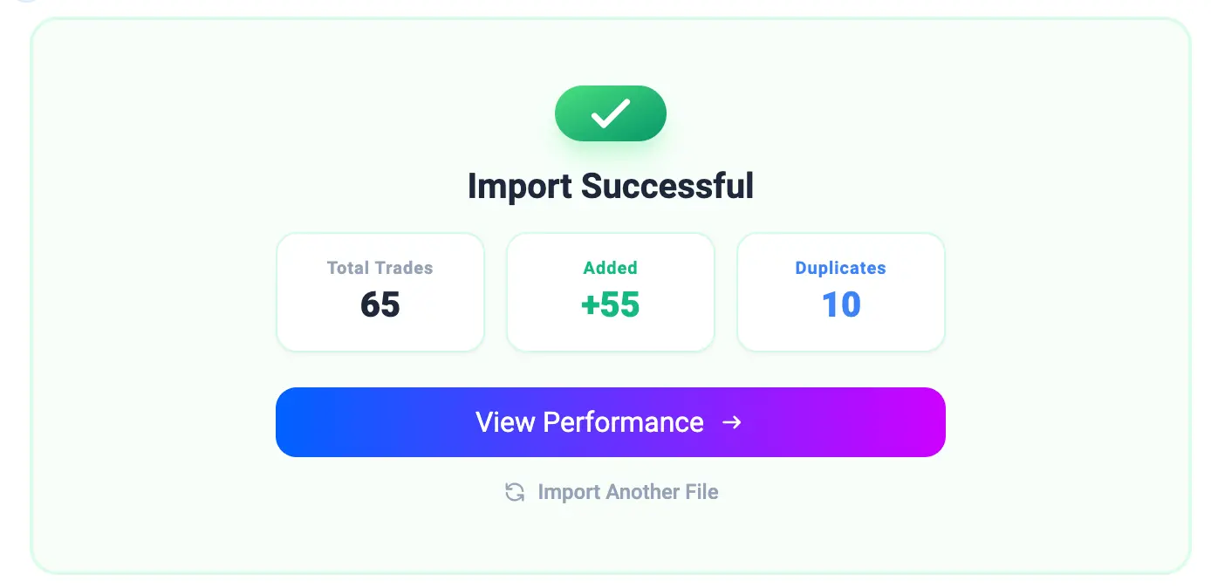Click the Added +55 card
Viewport: 1211px width, 588px height.
click(x=611, y=291)
